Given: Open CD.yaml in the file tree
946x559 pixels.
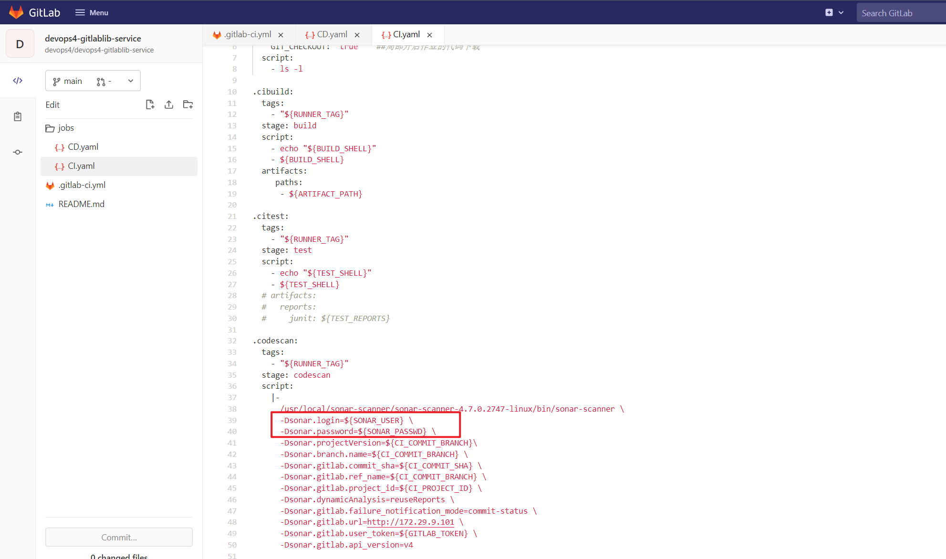Looking at the screenshot, I should (83, 147).
